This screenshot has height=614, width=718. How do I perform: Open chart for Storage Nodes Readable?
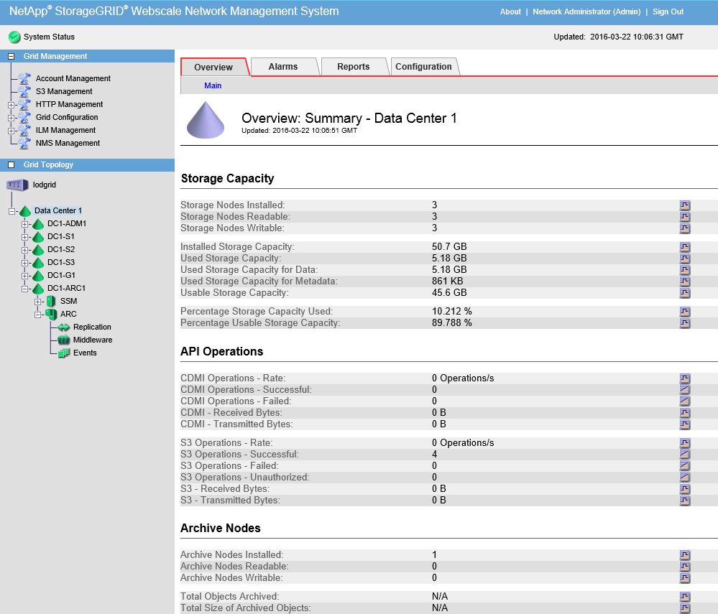click(x=684, y=217)
